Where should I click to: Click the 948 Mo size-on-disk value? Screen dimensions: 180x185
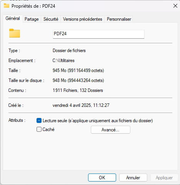coord(78,80)
